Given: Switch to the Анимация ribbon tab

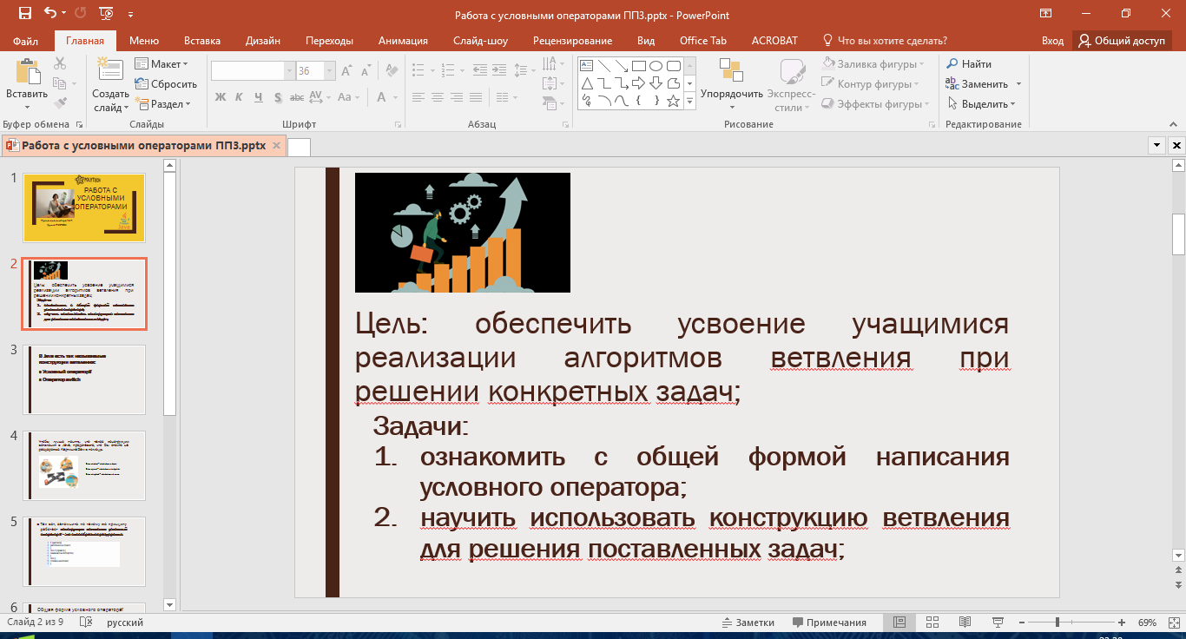Looking at the screenshot, I should [x=403, y=41].
